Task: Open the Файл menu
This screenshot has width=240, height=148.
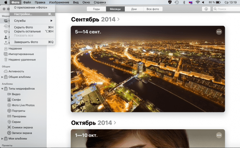Action: click(27, 2)
